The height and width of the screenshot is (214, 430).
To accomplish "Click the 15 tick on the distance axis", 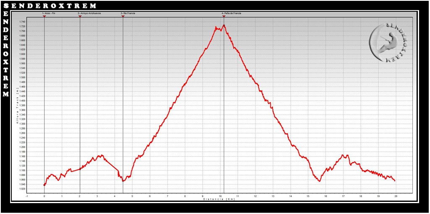I will [308, 196].
